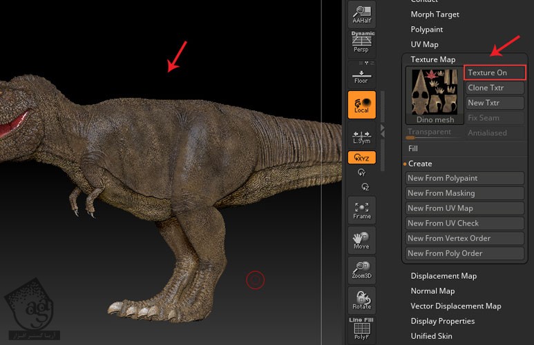
Task: Select the Move view tool
Action: [362, 239]
